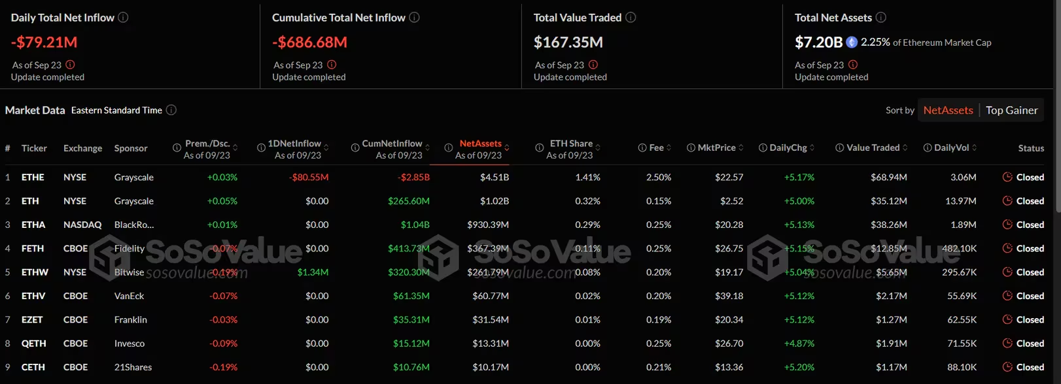Open the EZET ticker row
The height and width of the screenshot is (384, 1061).
[x=32, y=319]
